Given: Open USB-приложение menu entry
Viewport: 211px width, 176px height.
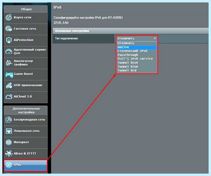Looking at the screenshot, I should coord(26,86).
